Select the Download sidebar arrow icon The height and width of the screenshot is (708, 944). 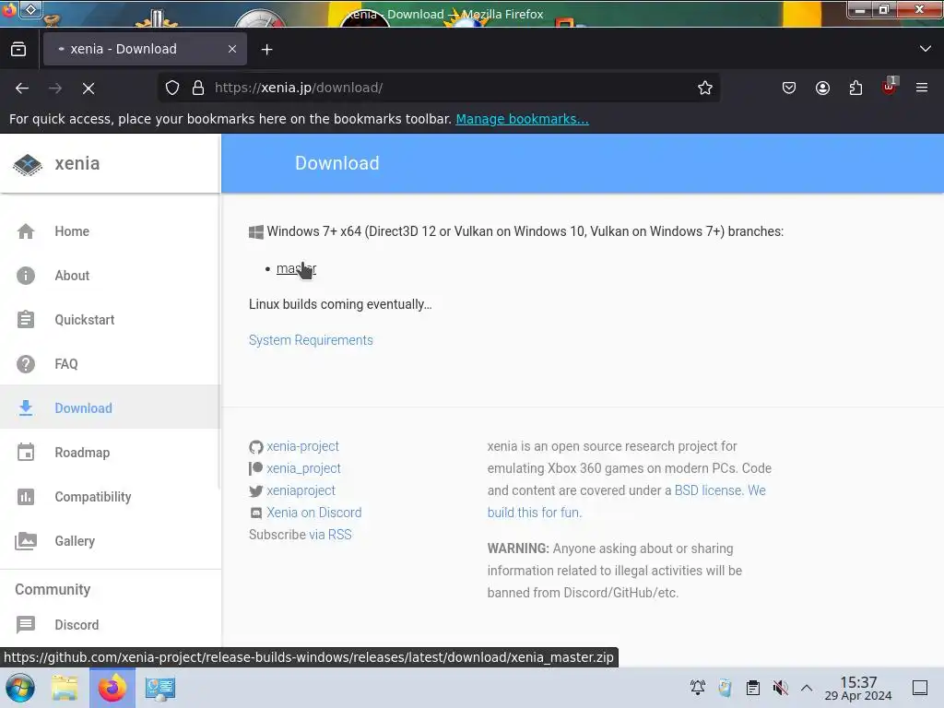[25, 408]
